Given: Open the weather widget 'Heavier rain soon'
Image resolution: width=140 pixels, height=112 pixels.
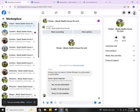Looking at the screenshot, I should (x=107, y=110).
